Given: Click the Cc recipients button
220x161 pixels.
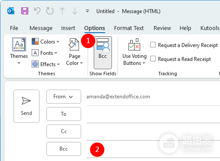Looking at the screenshot, I should [x=64, y=131].
